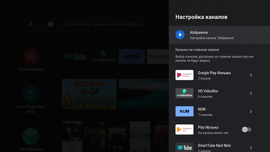This screenshot has height=152, width=270.
Task: Click the HD VideoBox logo in the channel list
Action: pyautogui.click(x=184, y=93)
